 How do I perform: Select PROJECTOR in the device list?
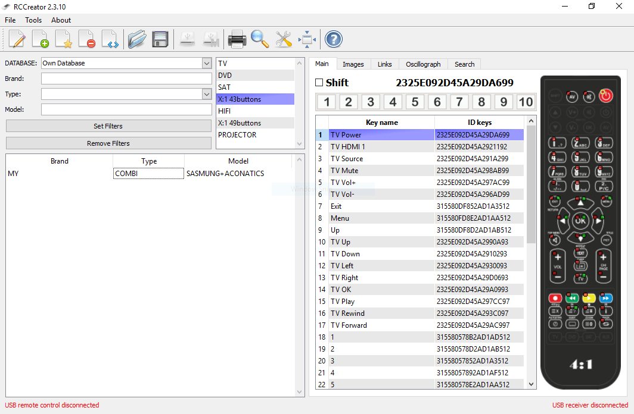pyautogui.click(x=255, y=135)
